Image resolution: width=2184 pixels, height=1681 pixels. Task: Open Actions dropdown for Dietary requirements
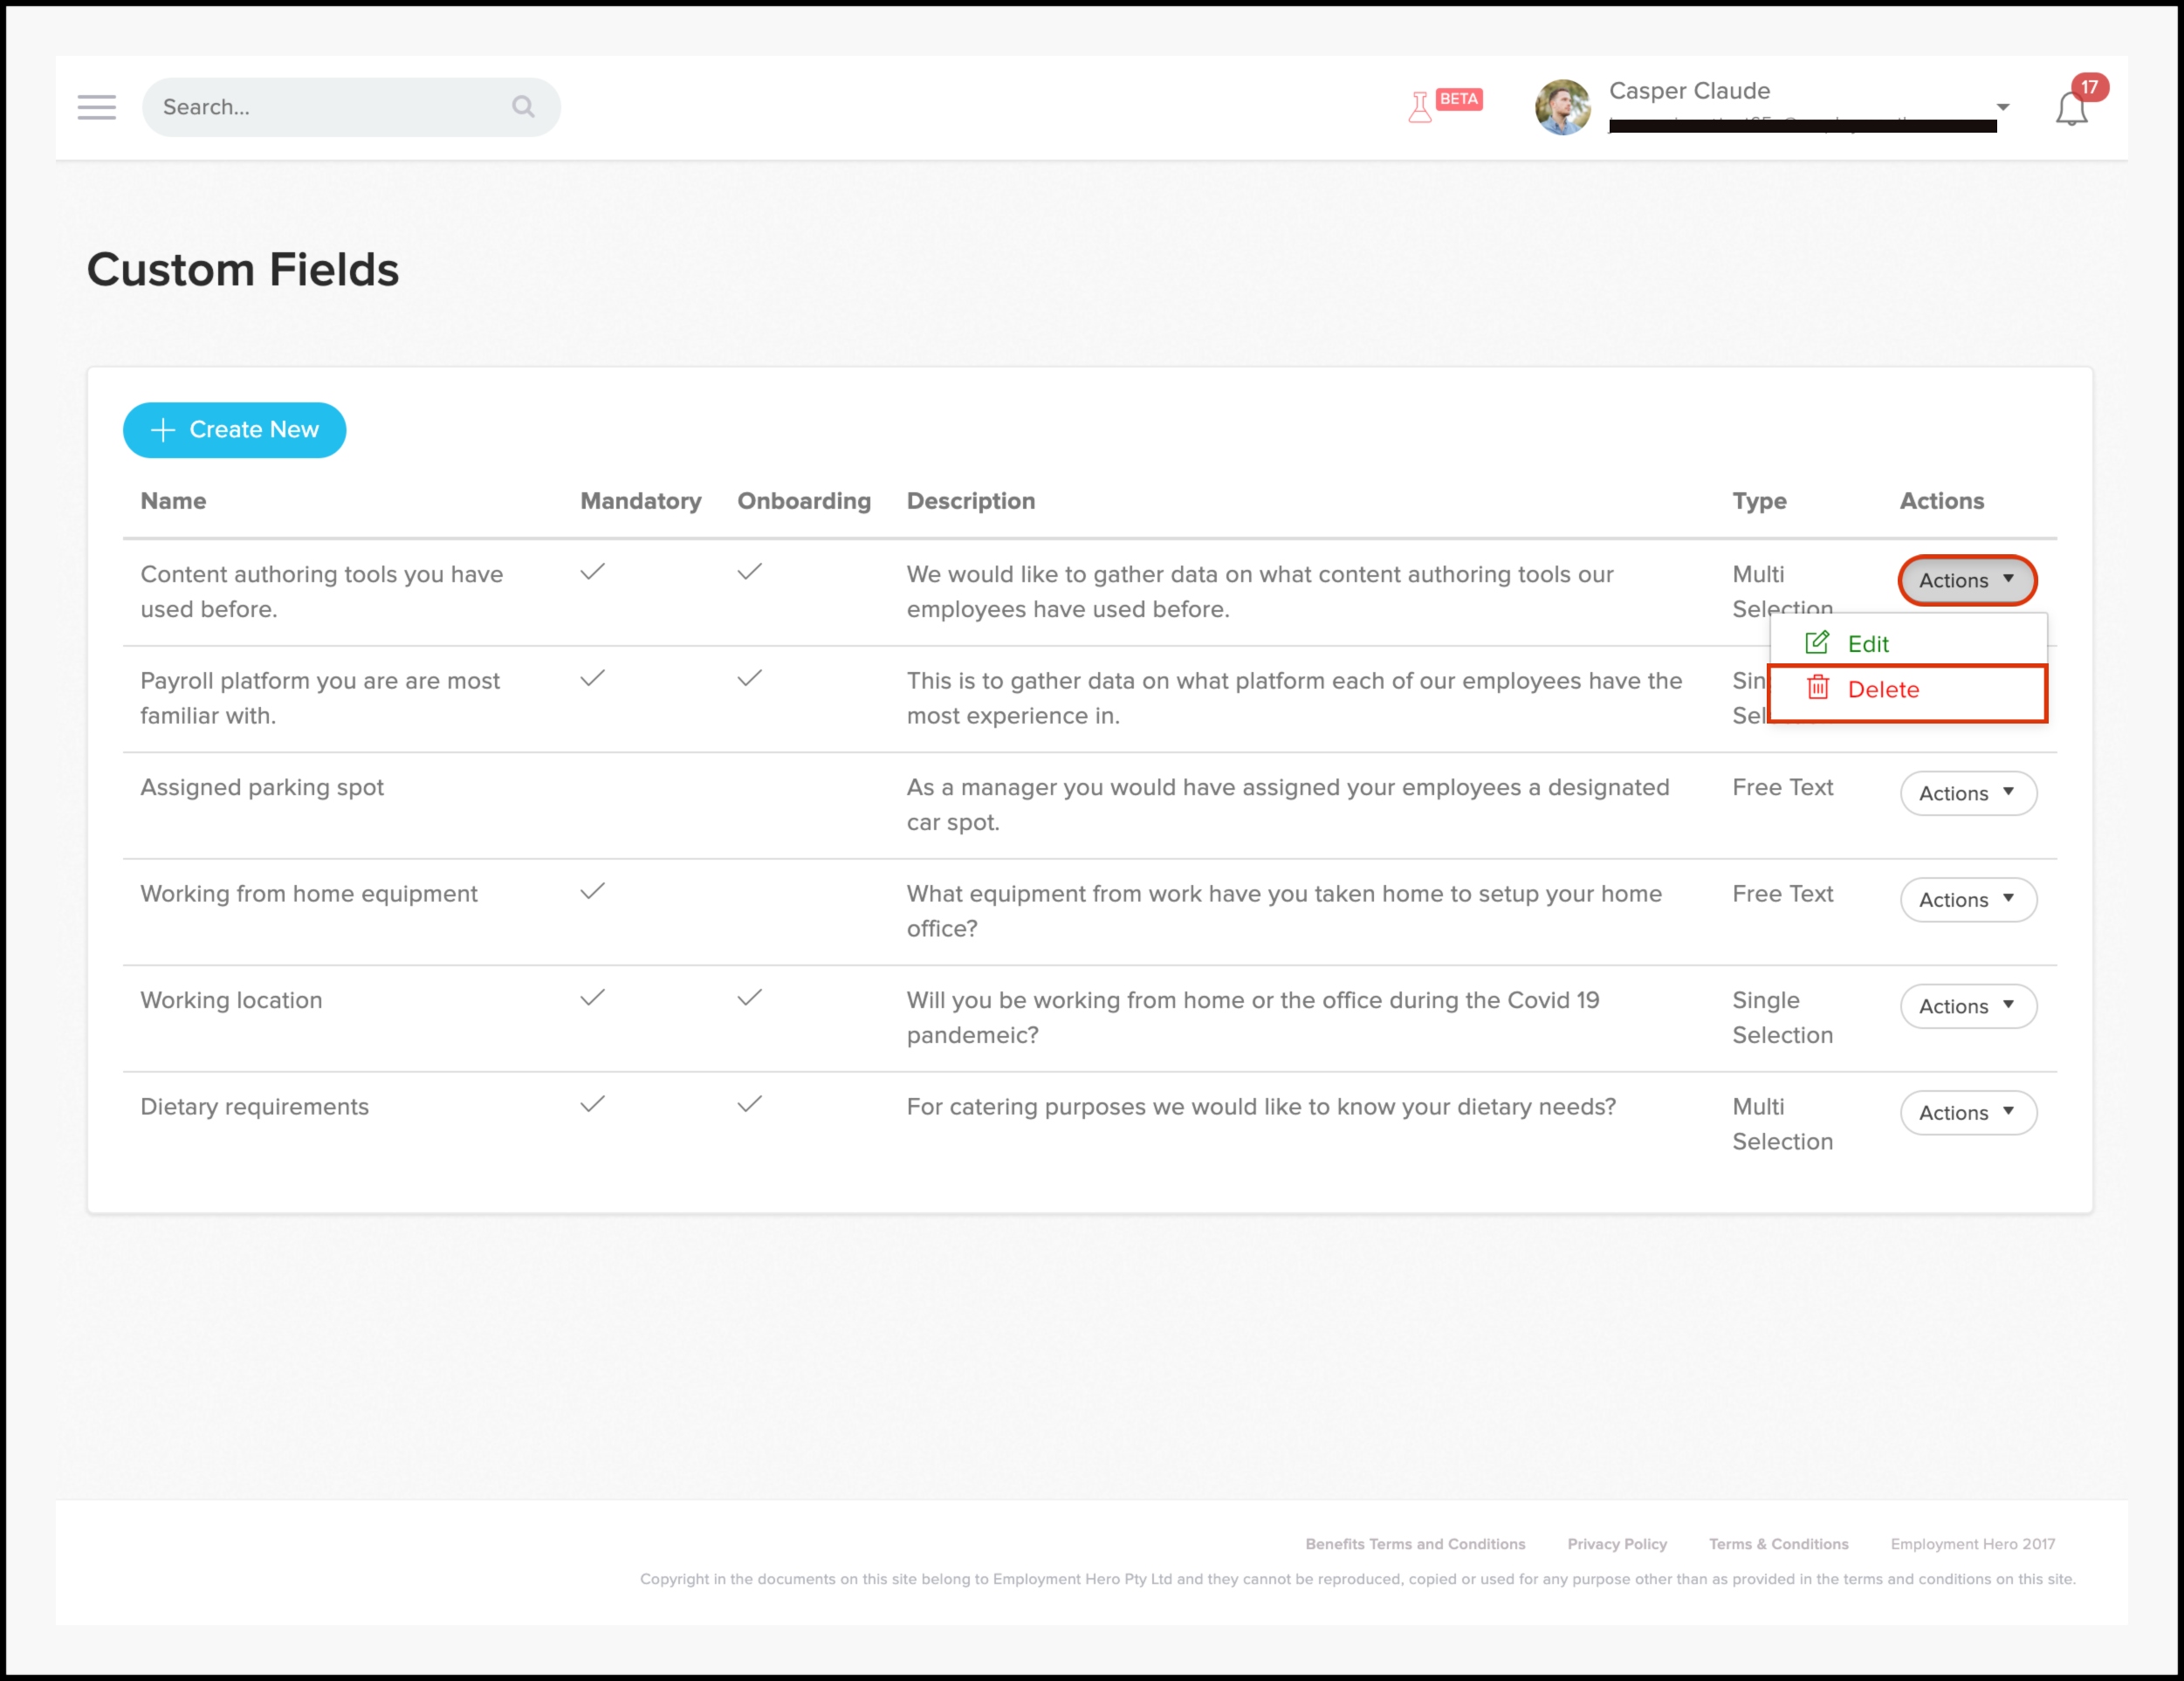[x=1967, y=1113]
